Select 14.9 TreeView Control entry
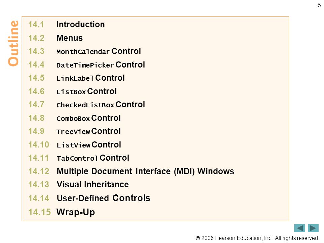324x243 pixels. click(x=74, y=131)
